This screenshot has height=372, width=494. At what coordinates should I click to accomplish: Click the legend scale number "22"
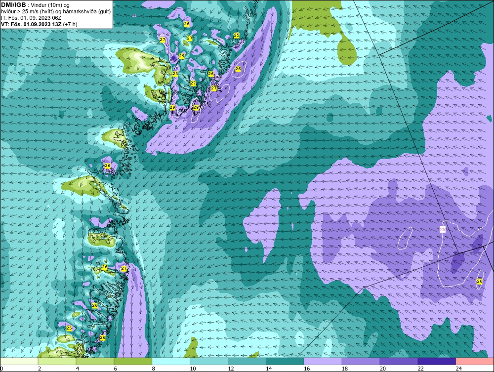pos(420,369)
